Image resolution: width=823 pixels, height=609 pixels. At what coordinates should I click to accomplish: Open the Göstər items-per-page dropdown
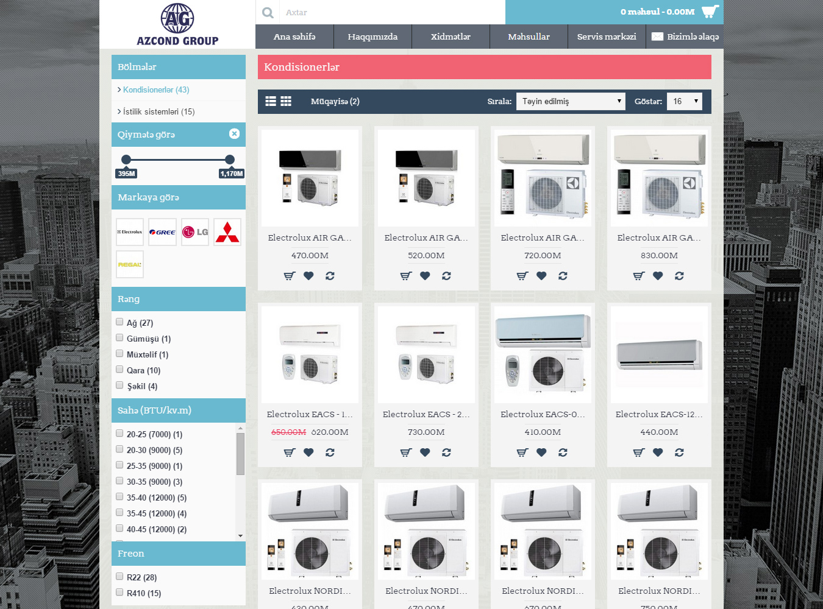(x=684, y=101)
